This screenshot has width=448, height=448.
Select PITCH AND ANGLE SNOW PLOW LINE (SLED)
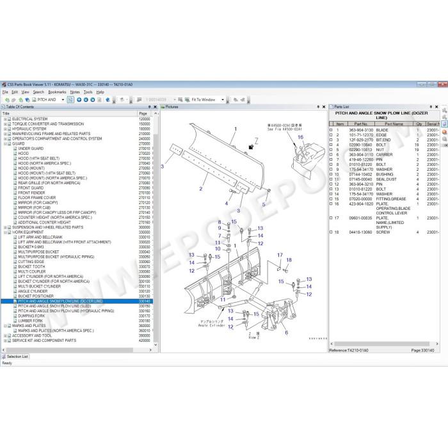click(54, 306)
